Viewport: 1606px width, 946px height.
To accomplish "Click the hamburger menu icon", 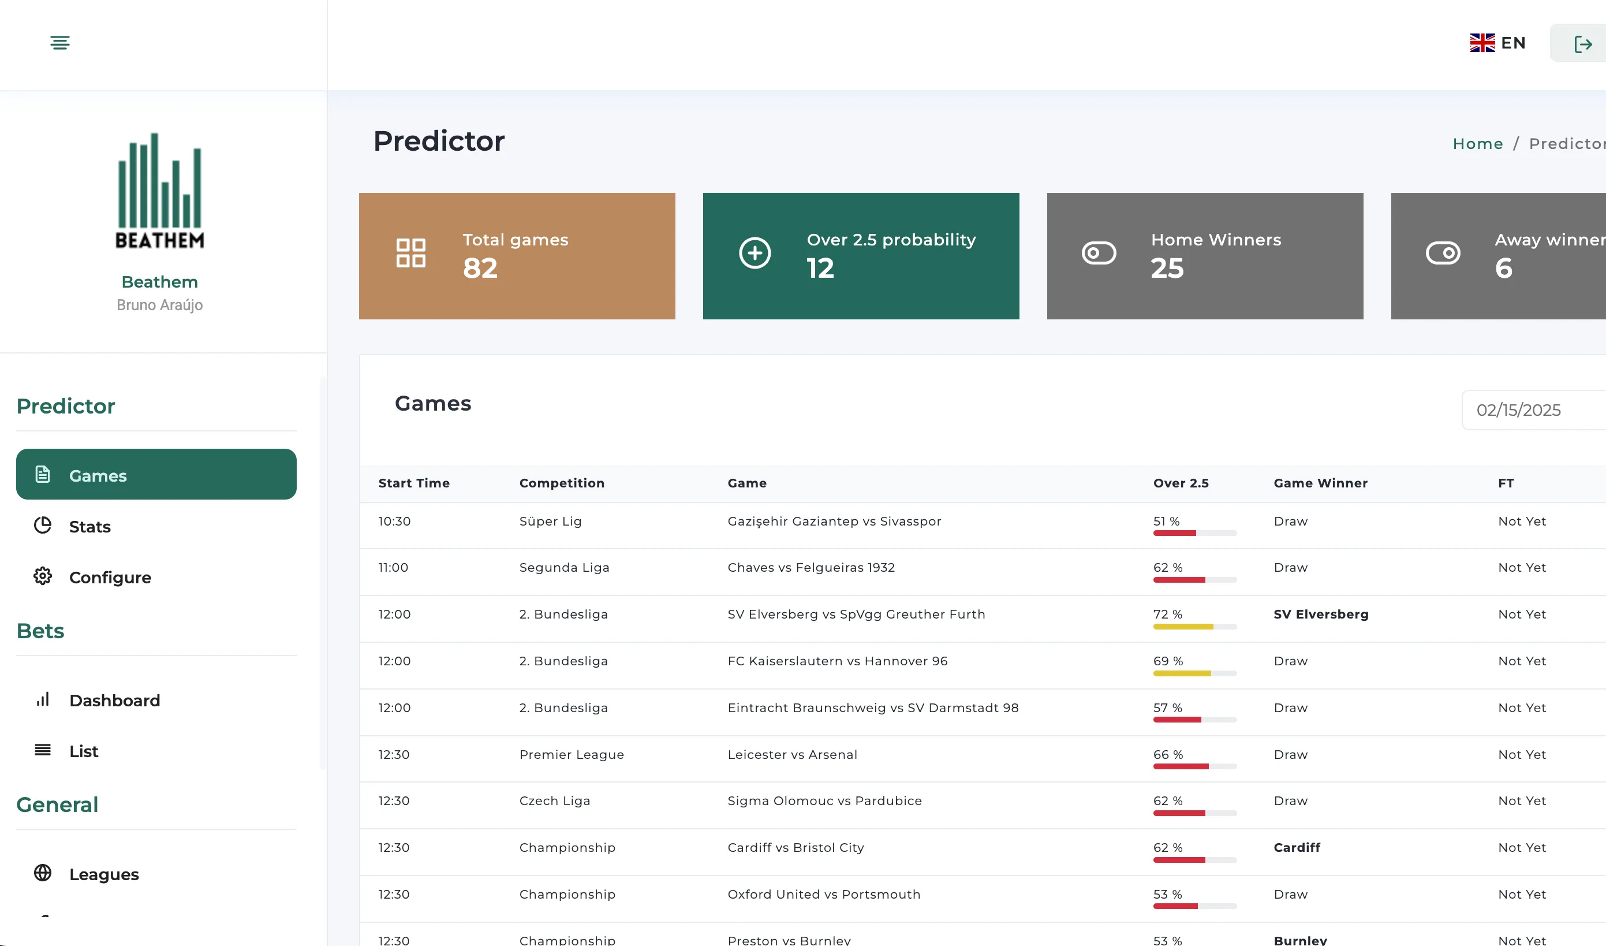I will pos(60,43).
